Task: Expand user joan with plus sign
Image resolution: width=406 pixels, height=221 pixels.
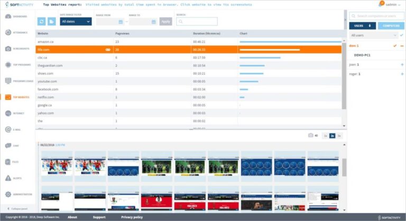Action: pyautogui.click(x=402, y=65)
